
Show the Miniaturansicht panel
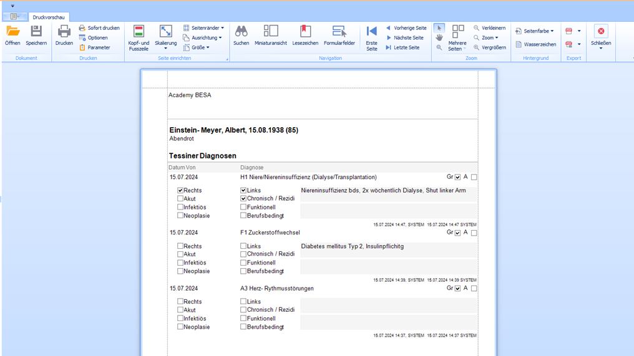(271, 32)
